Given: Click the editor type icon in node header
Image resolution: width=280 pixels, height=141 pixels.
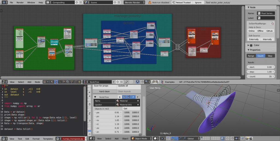Looking at the screenshot, I should pyautogui.click(x=5, y=82).
